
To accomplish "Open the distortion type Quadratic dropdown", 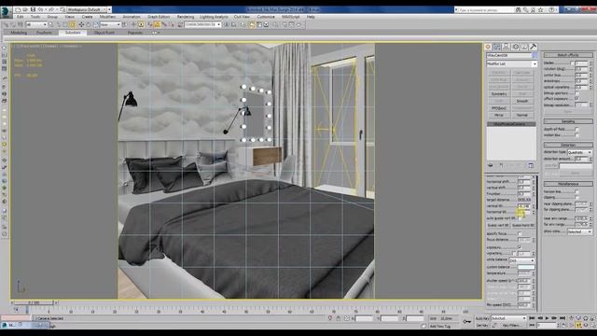I will click(579, 152).
